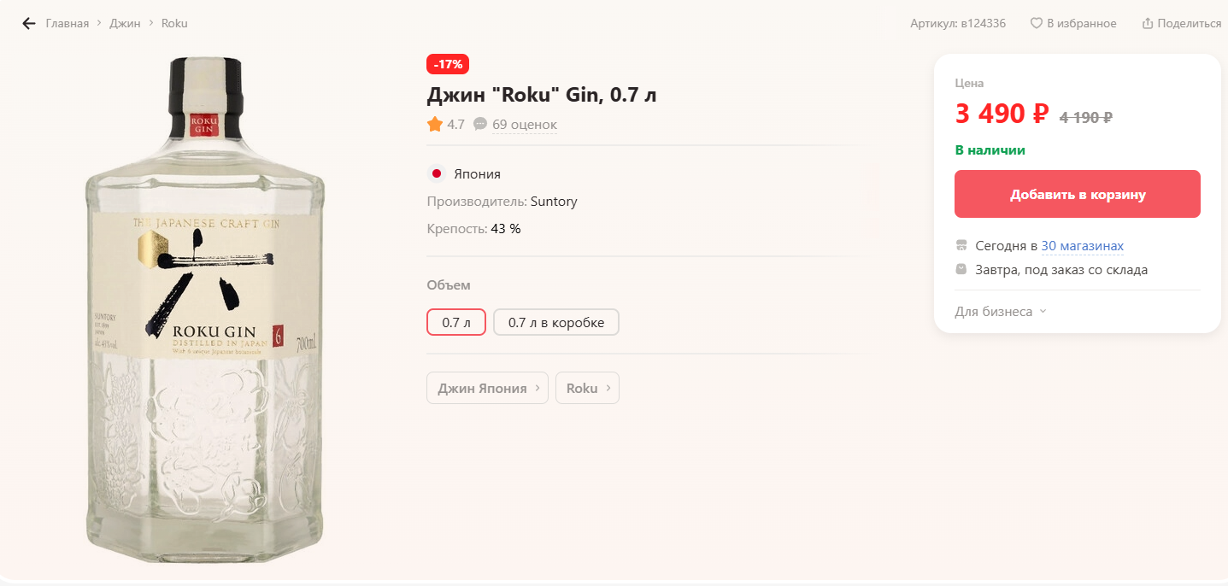Select the 0.7 л в коробке option
The image size is (1228, 586).
coord(555,322)
